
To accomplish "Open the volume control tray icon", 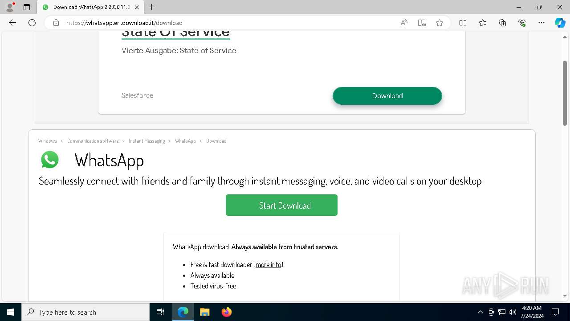I will (x=513, y=312).
